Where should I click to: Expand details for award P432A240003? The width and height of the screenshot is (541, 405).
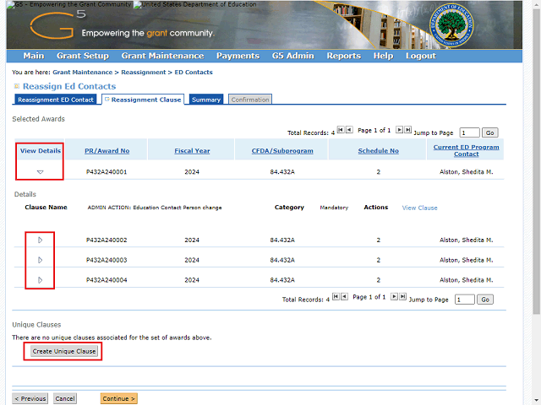click(40, 260)
